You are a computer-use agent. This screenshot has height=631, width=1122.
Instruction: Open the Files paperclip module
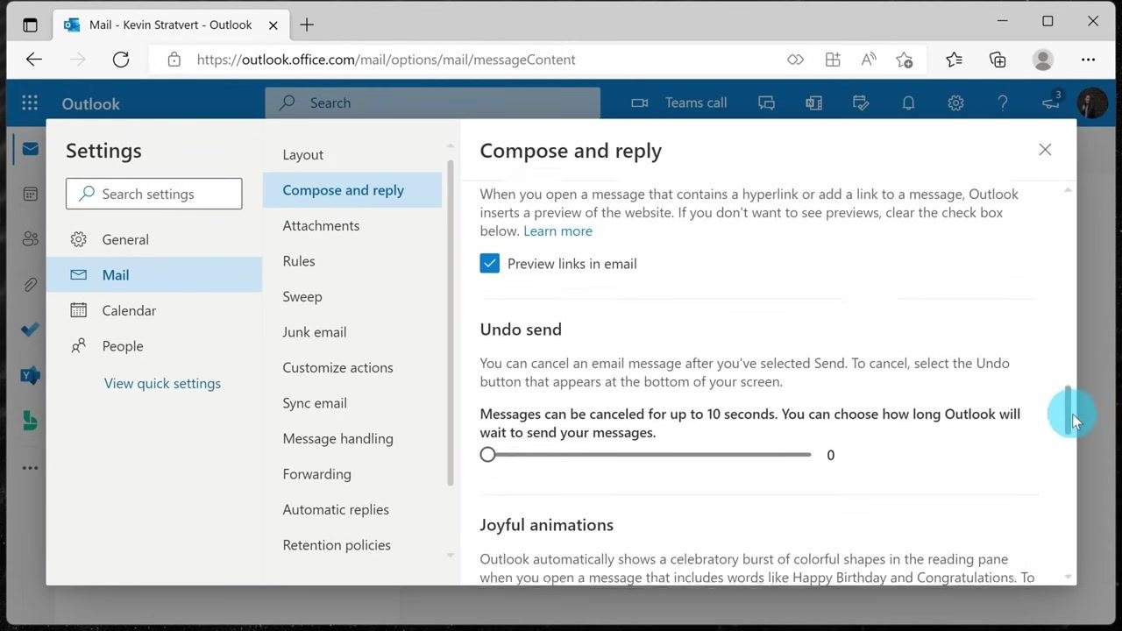point(30,284)
